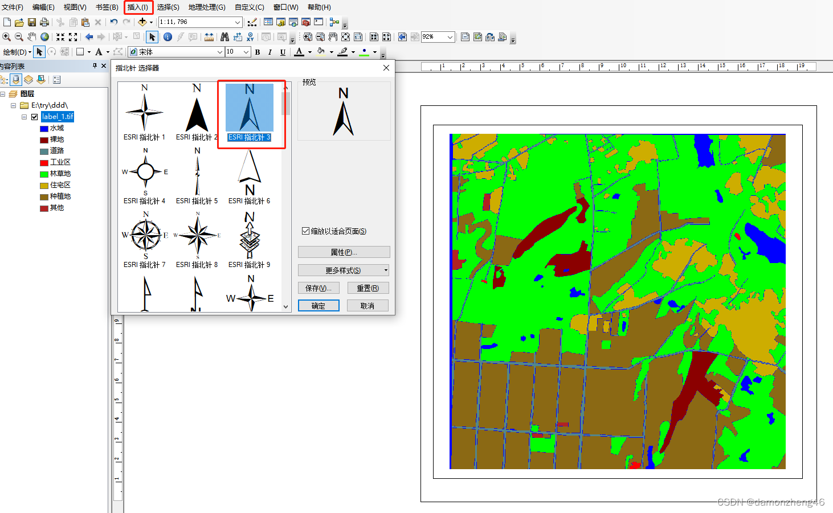Pick the Measure ruler tool
Screen dimensions: 833x513
coord(209,37)
